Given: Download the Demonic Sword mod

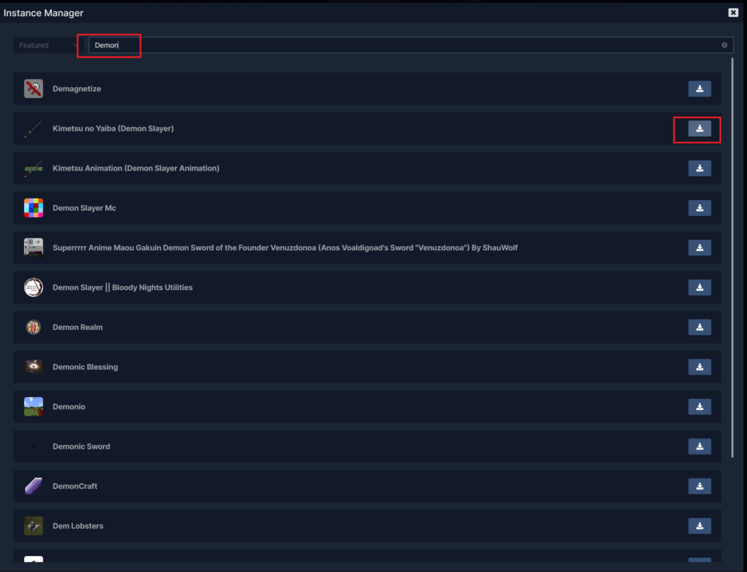Looking at the screenshot, I should coord(699,446).
